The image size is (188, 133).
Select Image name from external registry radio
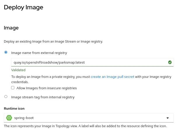point(6,52)
